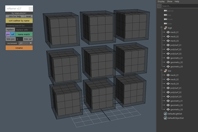The width and height of the screenshot is (198, 132).
Task: Open the Display menu in outliner
Action: tap(161, 2)
